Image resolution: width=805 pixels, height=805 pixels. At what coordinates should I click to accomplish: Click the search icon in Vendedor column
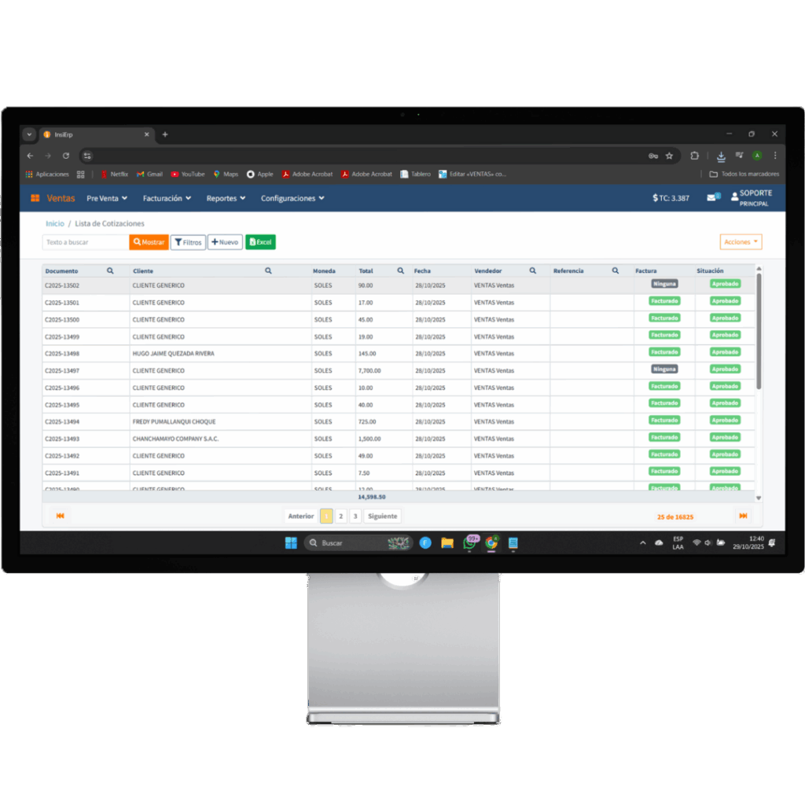tap(532, 270)
